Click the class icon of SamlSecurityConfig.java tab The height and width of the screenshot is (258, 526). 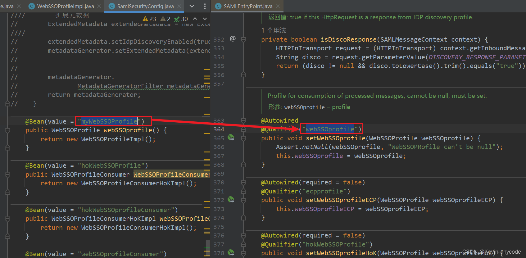pos(112,6)
